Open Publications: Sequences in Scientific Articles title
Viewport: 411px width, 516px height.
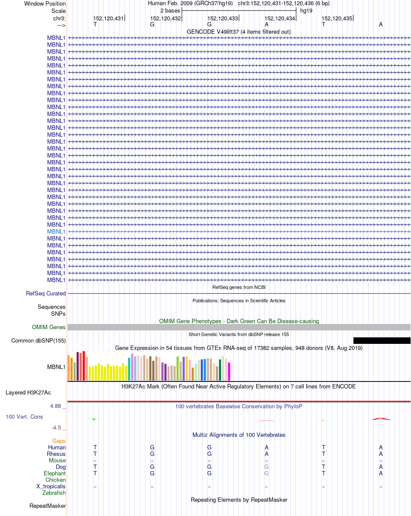pyautogui.click(x=239, y=301)
